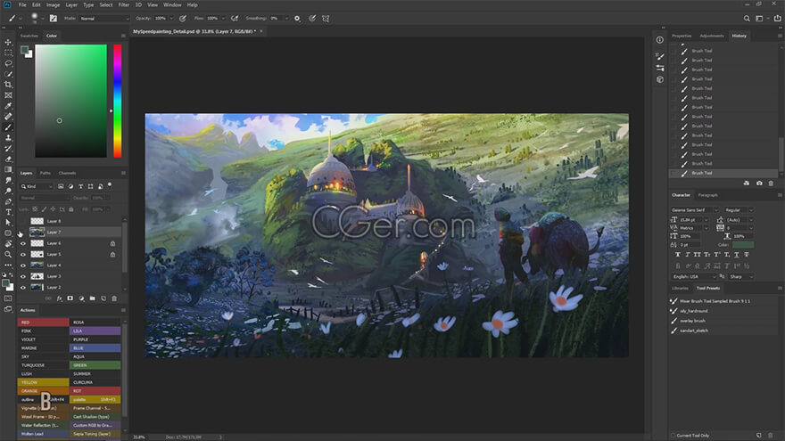The width and height of the screenshot is (785, 441).
Task: Hide Layer 4 visibility eye
Action: 23,265
